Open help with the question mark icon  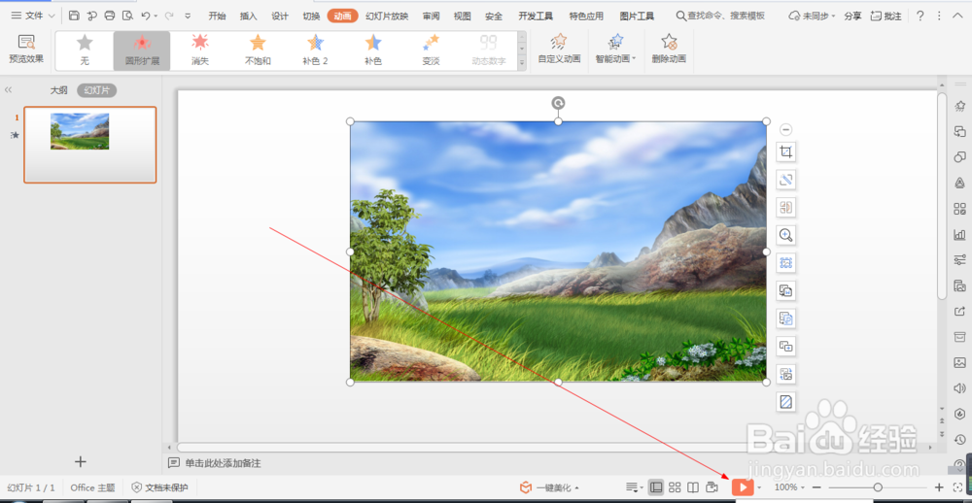point(920,16)
